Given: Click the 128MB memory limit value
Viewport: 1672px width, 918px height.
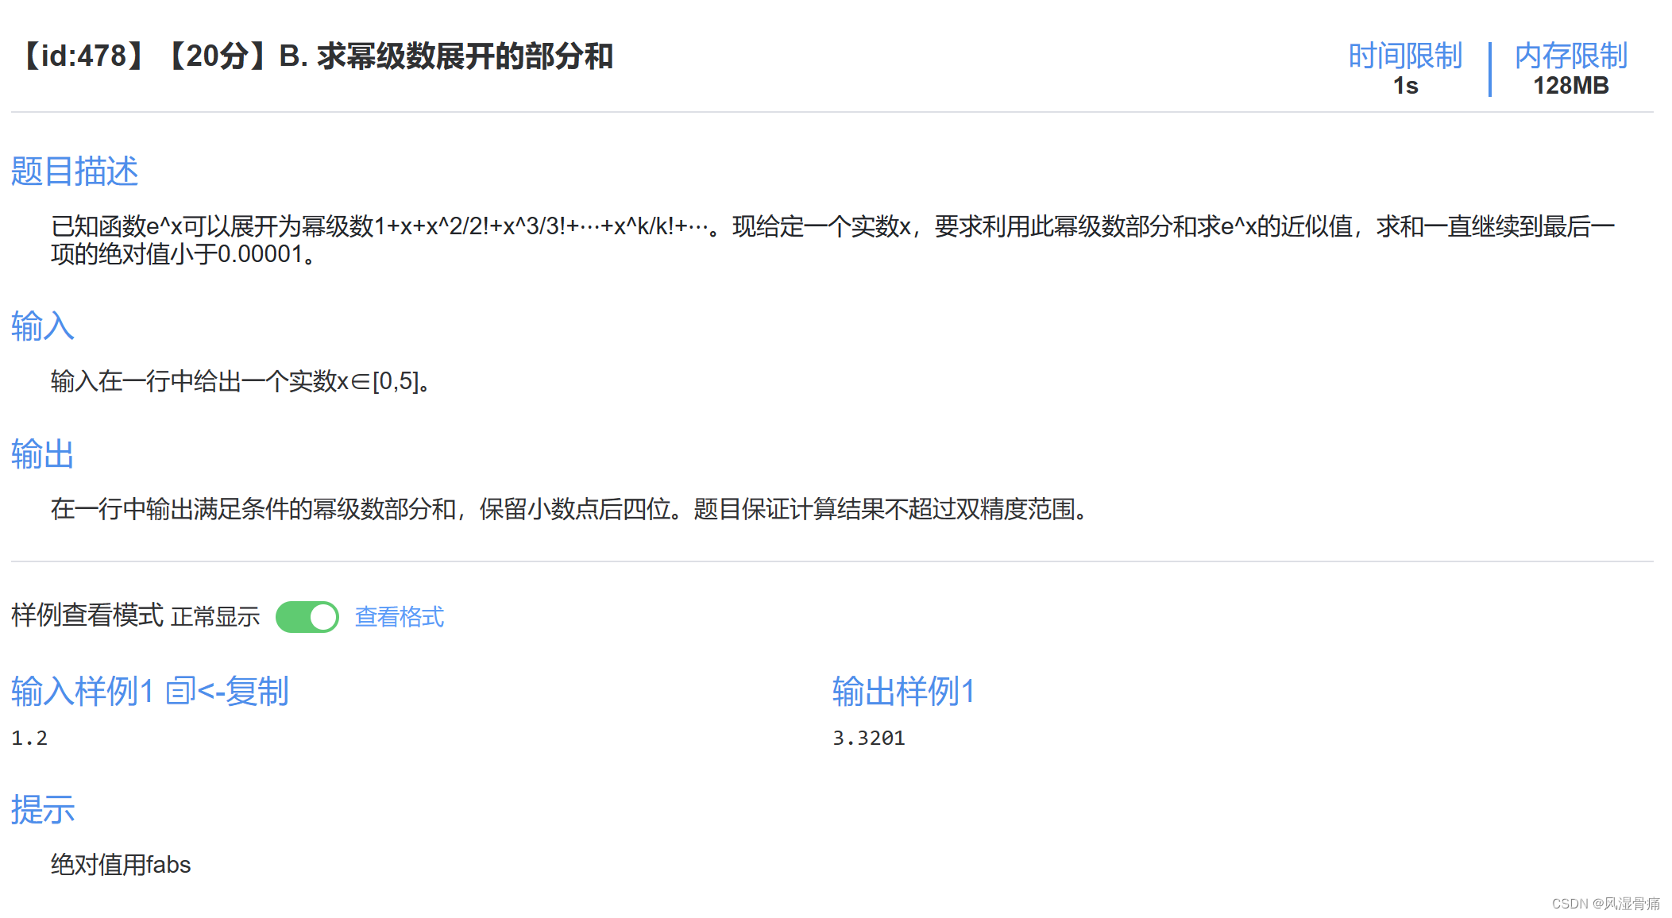Looking at the screenshot, I should tap(1570, 86).
